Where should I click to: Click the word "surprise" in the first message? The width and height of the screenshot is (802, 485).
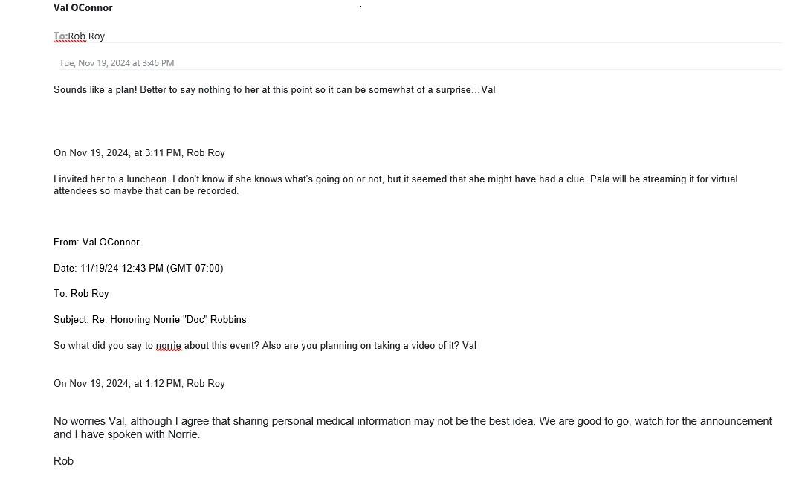[453, 89]
